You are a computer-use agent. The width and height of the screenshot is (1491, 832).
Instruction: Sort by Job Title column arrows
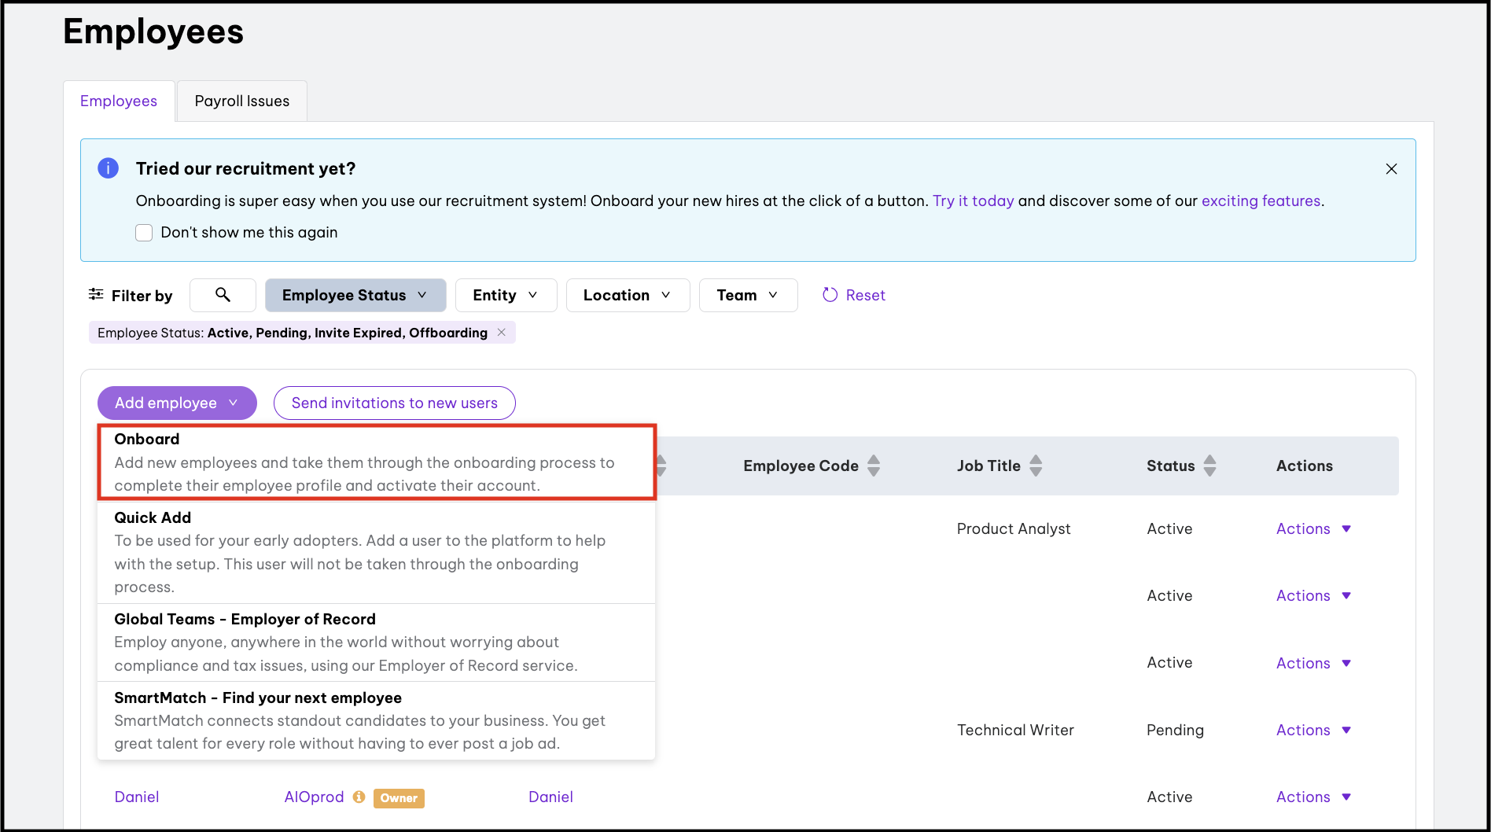click(x=1036, y=466)
